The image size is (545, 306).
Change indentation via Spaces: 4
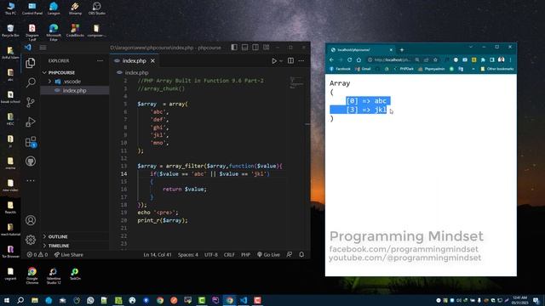[188, 255]
